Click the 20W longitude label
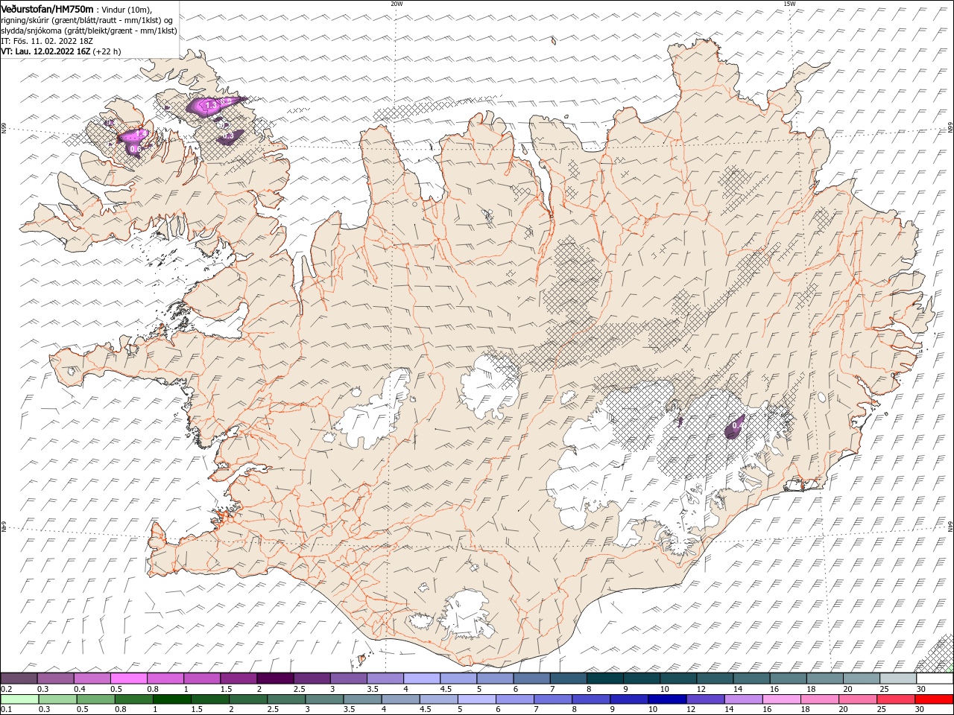 point(397,4)
